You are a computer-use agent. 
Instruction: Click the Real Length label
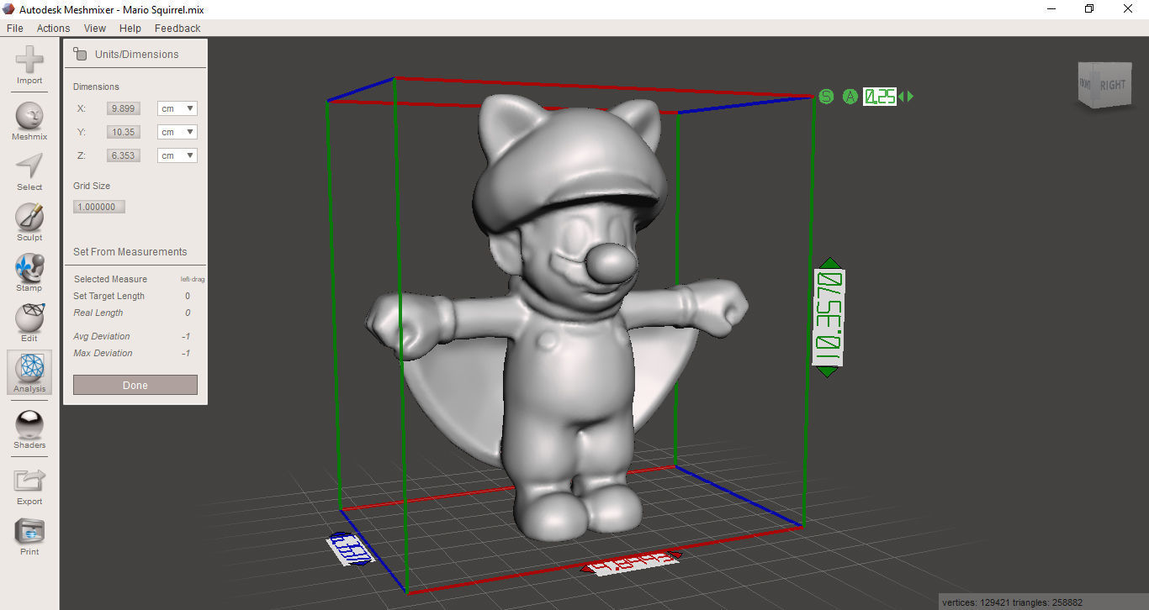pyautogui.click(x=98, y=313)
